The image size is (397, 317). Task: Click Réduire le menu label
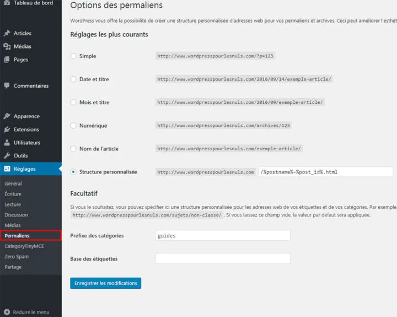tap(31, 312)
